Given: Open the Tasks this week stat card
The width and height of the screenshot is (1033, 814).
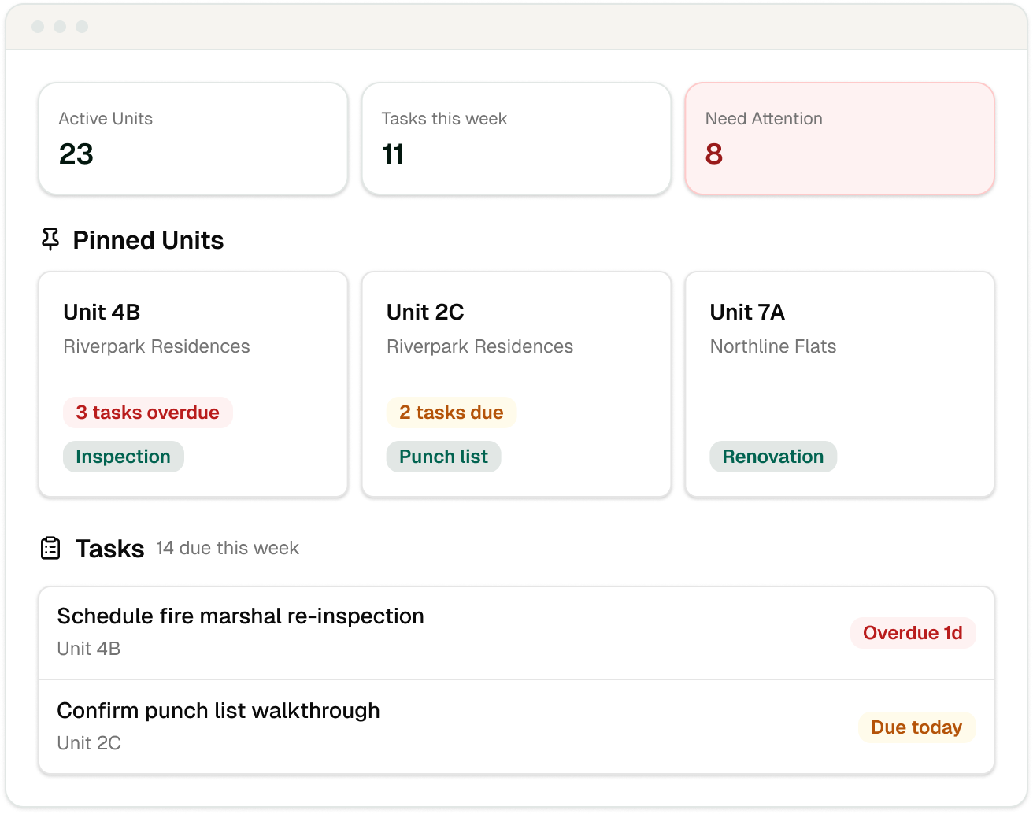Looking at the screenshot, I should [x=516, y=139].
